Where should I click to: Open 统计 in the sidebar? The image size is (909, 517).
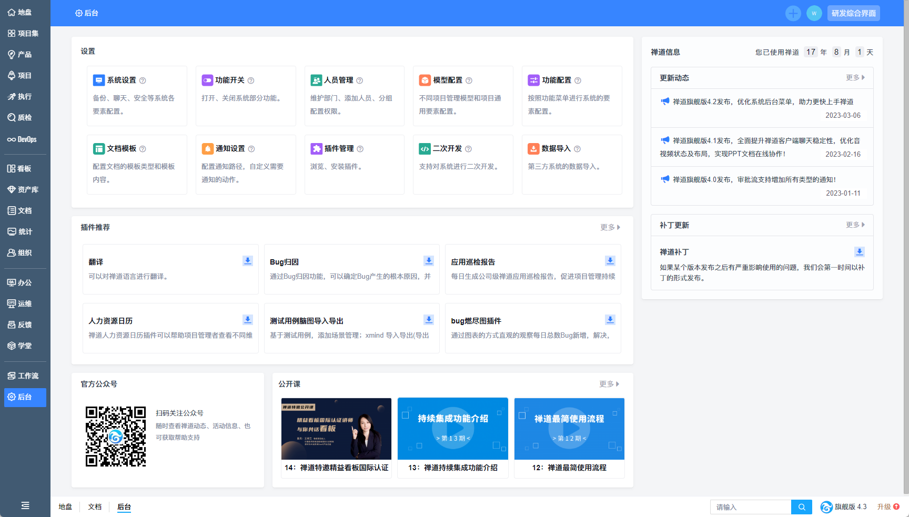[x=25, y=231]
